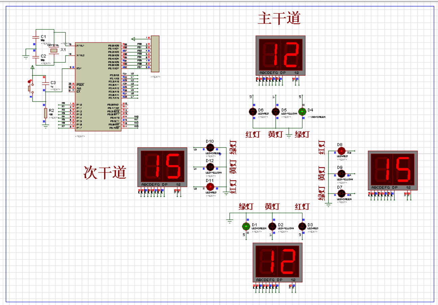Select the lit red LED D11
Viewport: 438px width, 305px height.
click(x=210, y=187)
